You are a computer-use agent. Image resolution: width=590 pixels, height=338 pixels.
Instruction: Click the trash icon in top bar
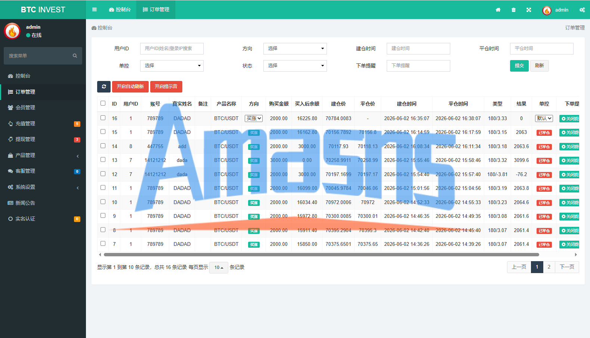tap(513, 10)
